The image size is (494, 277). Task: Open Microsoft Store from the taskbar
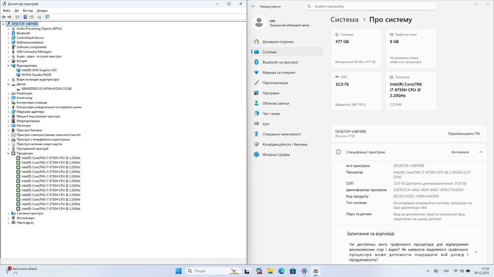tap(292, 271)
